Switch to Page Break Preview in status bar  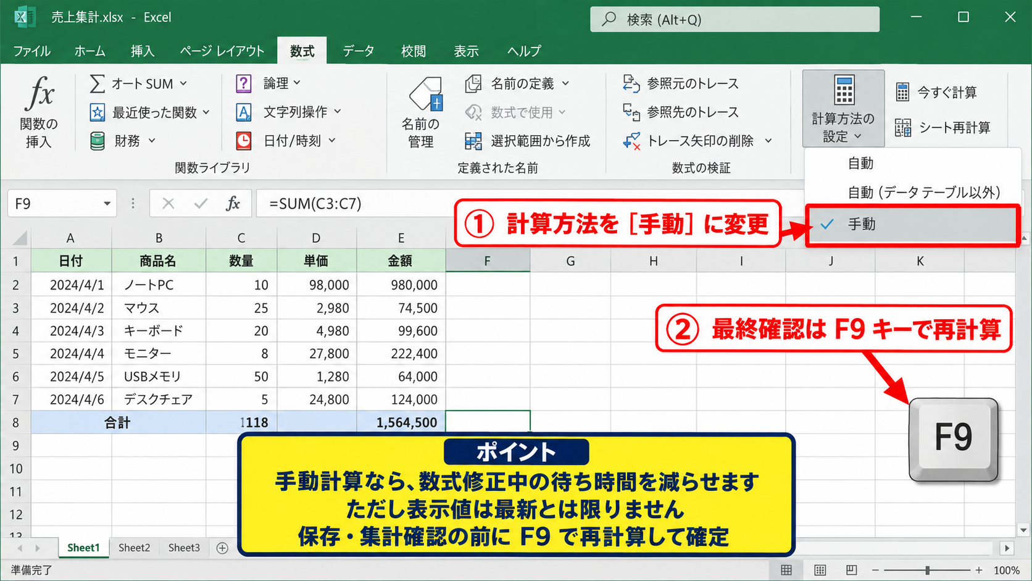tap(852, 570)
